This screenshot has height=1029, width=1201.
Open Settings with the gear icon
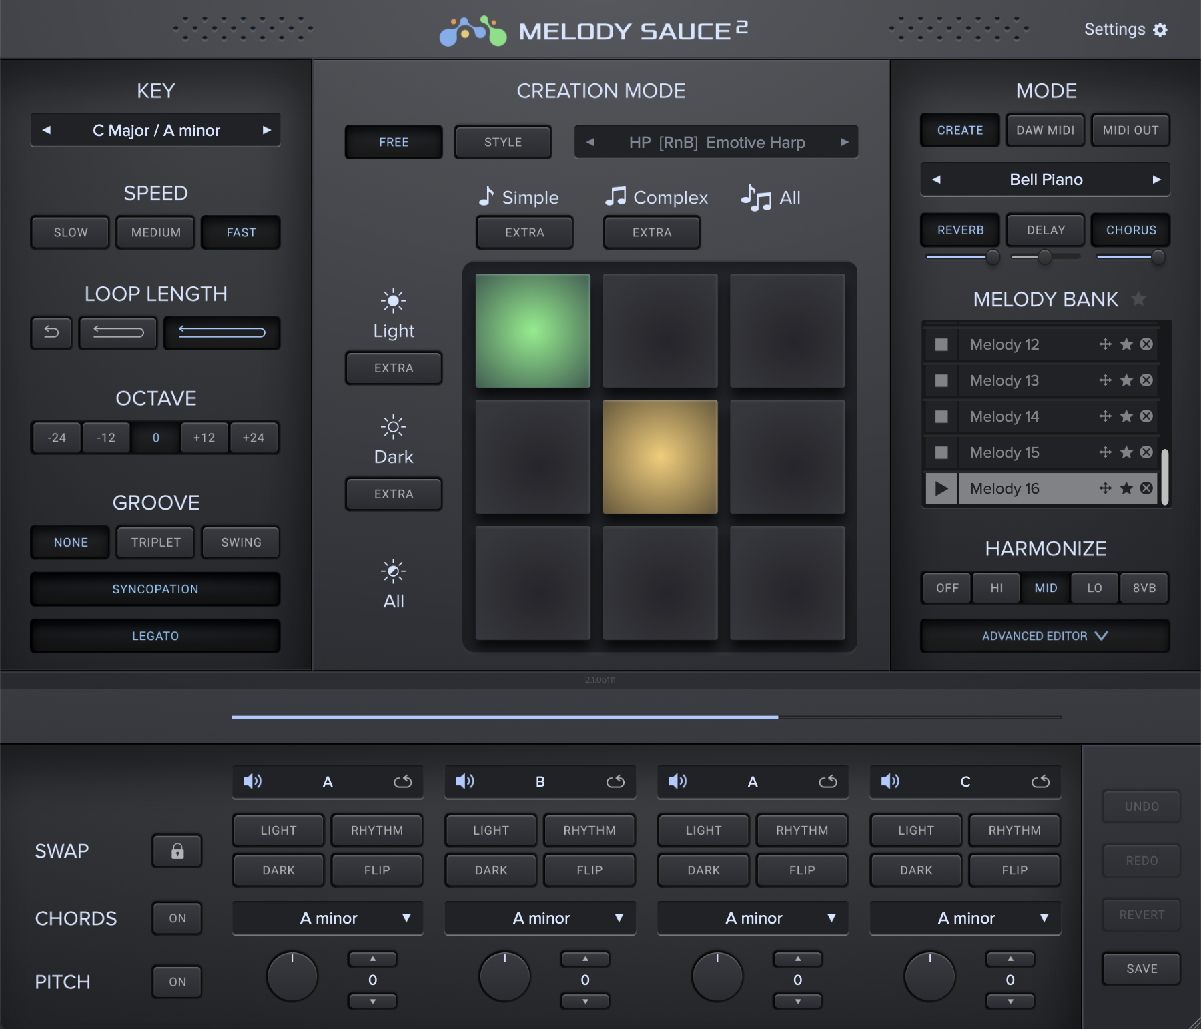pyautogui.click(x=1160, y=30)
